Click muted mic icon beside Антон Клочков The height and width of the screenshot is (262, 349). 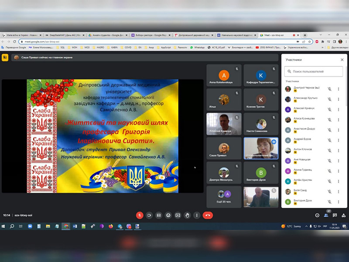pyautogui.click(x=330, y=151)
